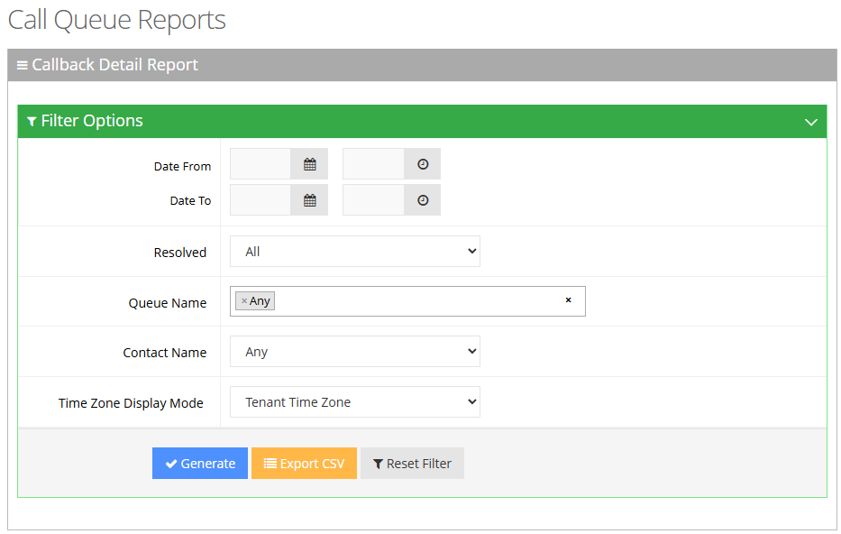Click the Generate button
This screenshot has height=534, width=841.
pyautogui.click(x=199, y=464)
